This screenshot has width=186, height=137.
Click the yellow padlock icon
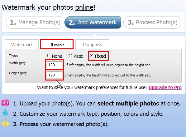click(5, 123)
